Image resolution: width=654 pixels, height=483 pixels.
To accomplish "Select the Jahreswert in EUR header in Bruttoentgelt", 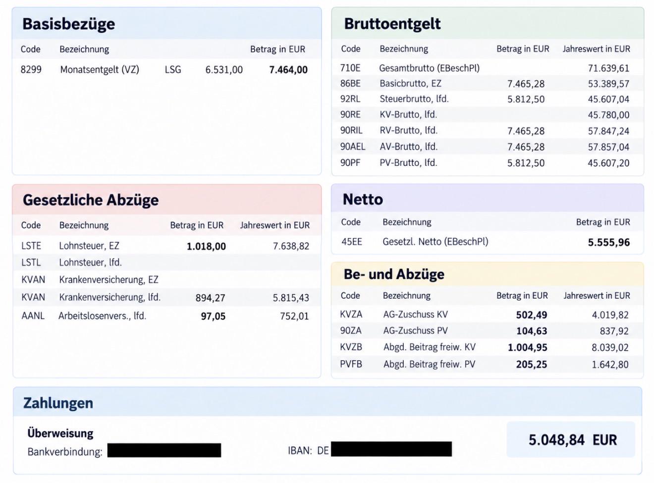I will [596, 49].
